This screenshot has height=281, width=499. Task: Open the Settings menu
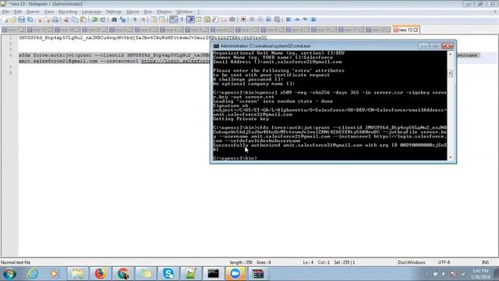point(114,12)
